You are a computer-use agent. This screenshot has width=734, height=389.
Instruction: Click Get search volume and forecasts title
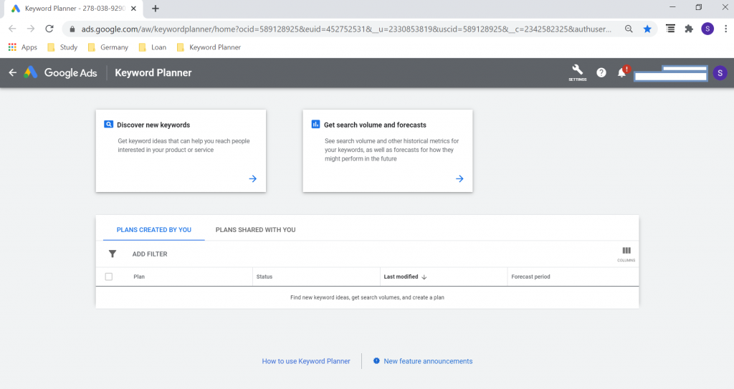[x=375, y=125]
